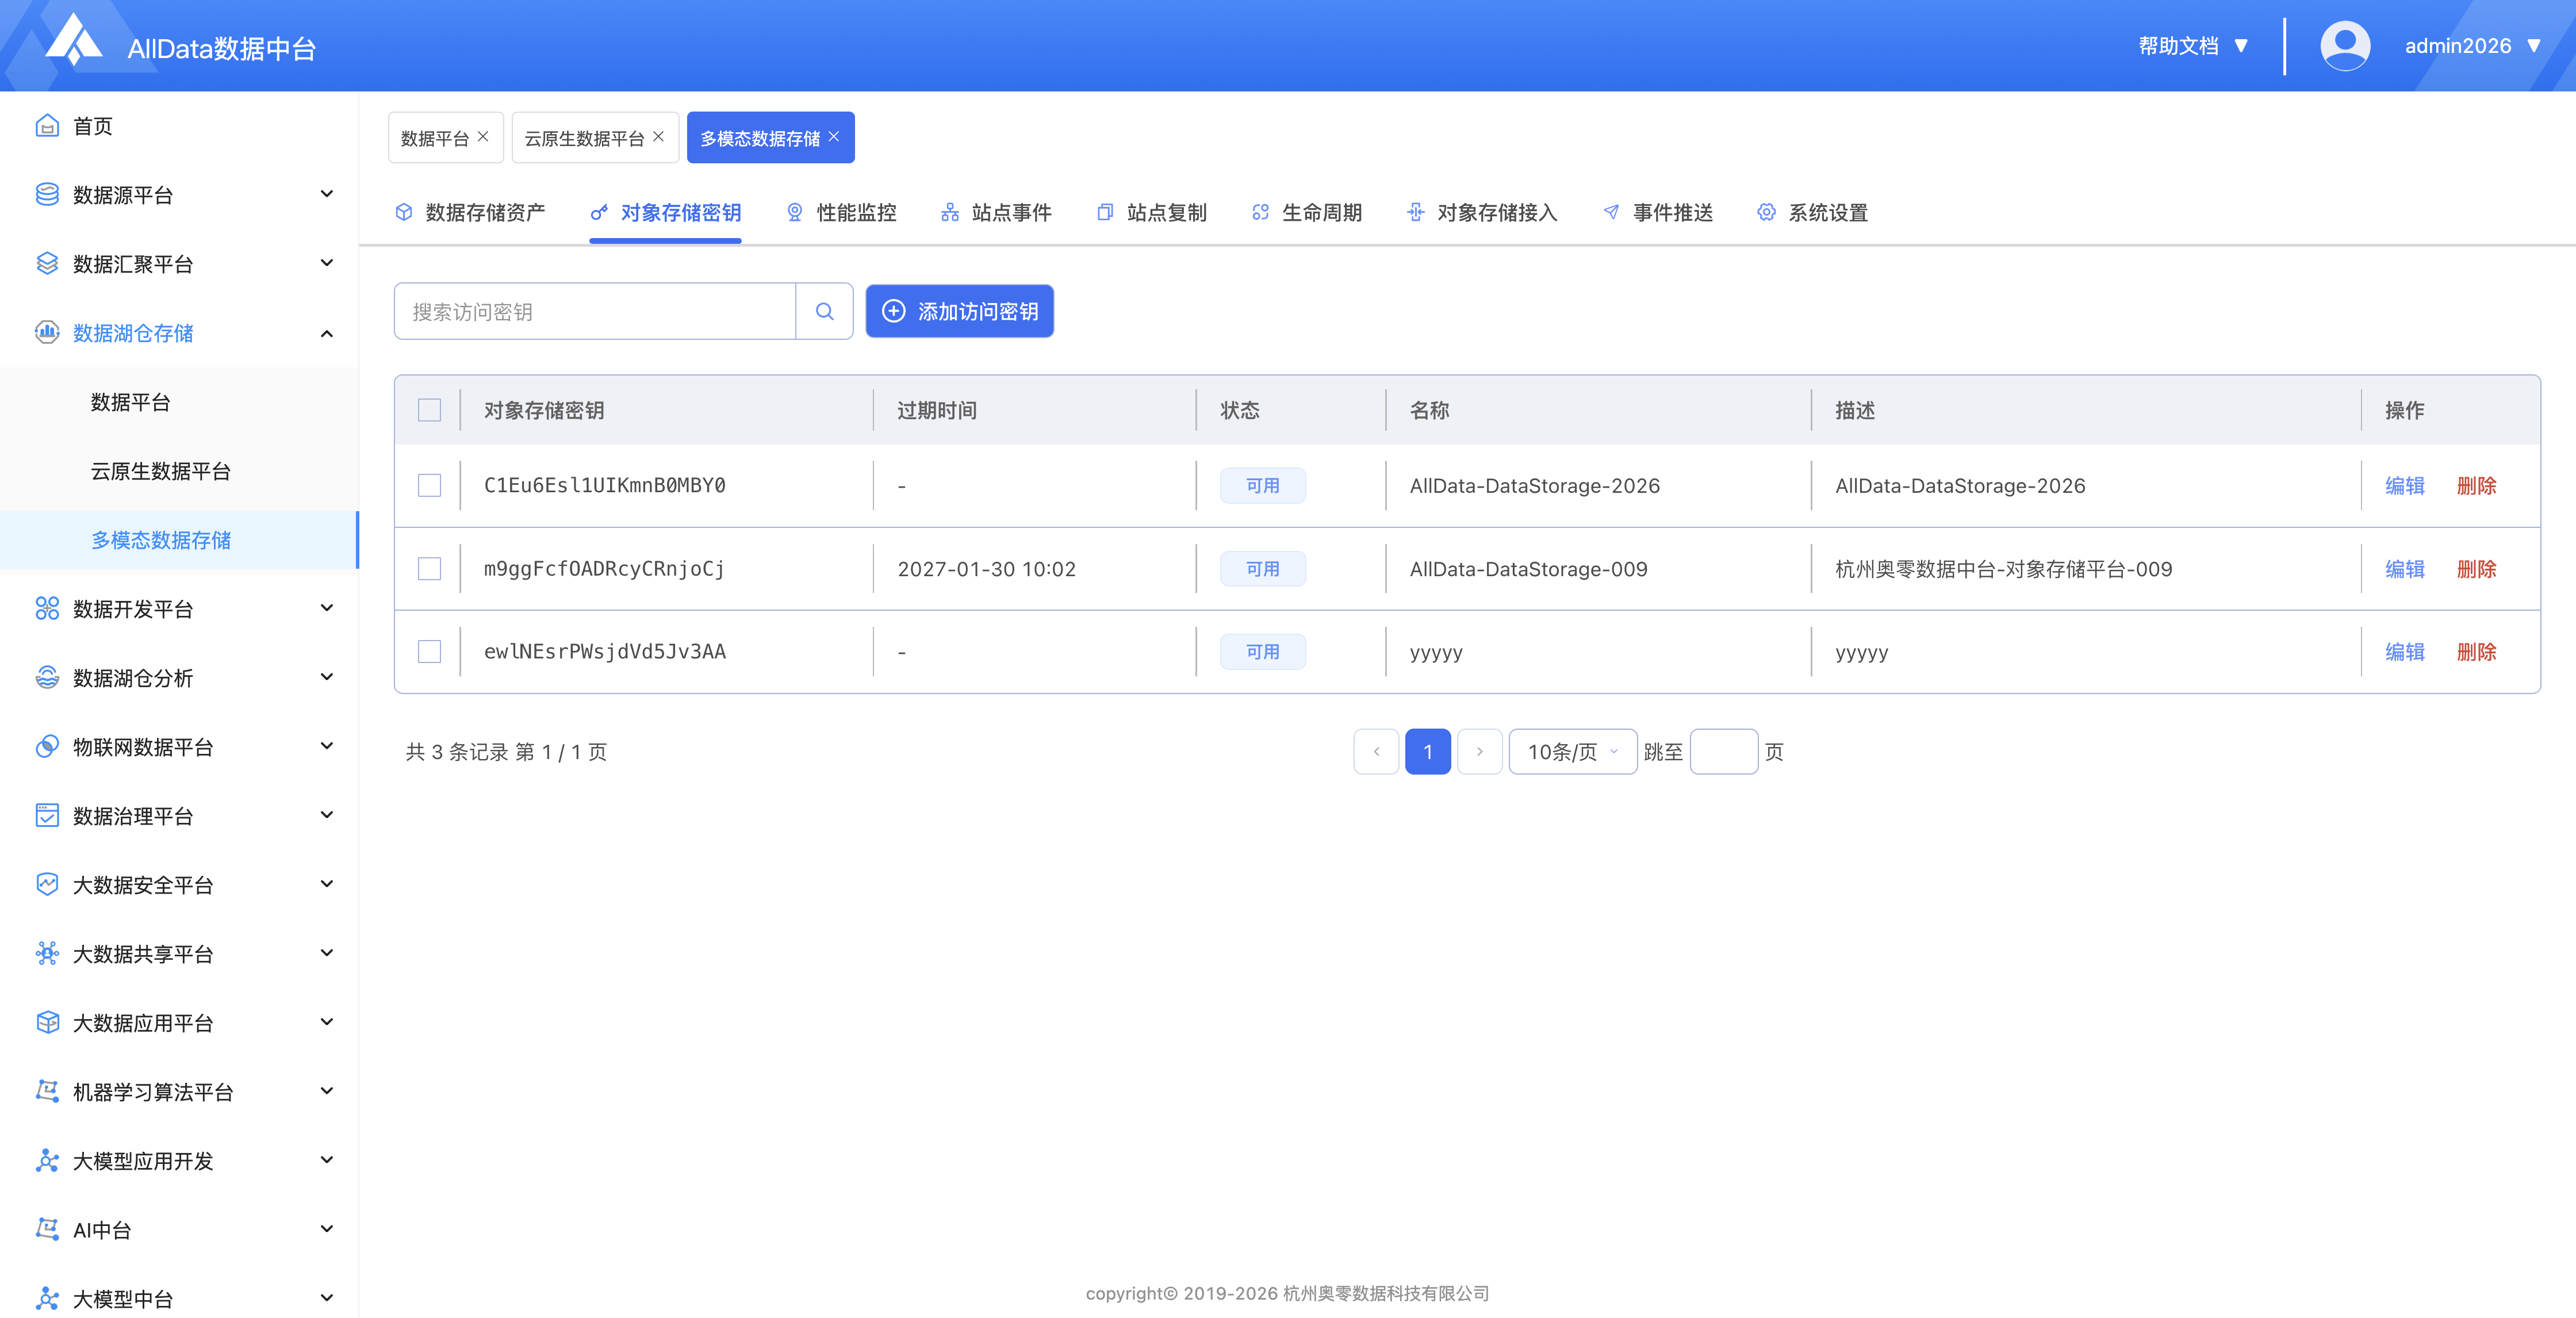This screenshot has height=1318, width=2576.
Task: Open the 10条/页 page size dropdown
Action: pos(1572,751)
